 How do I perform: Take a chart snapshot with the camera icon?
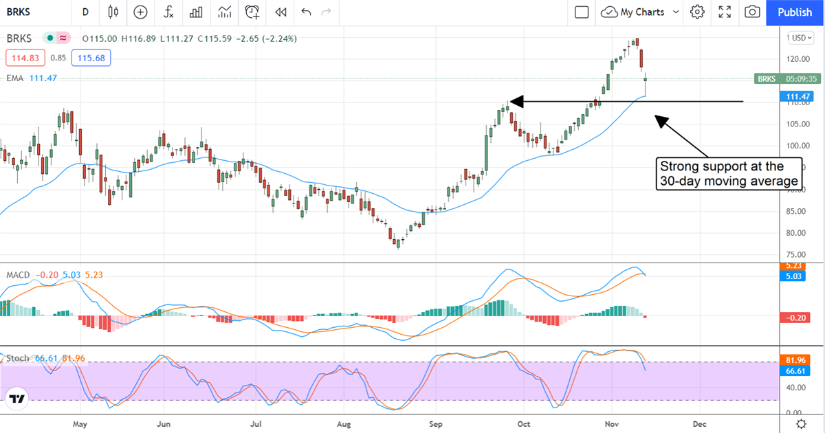[753, 12]
